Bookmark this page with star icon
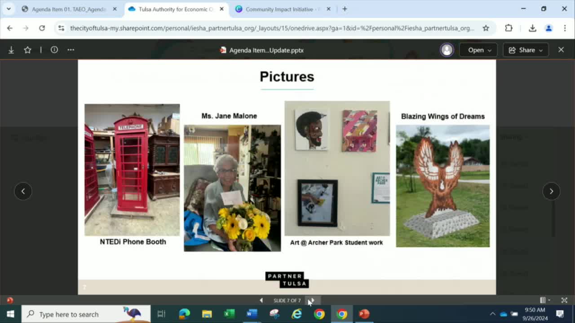Image resolution: width=575 pixels, height=323 pixels. point(486,28)
